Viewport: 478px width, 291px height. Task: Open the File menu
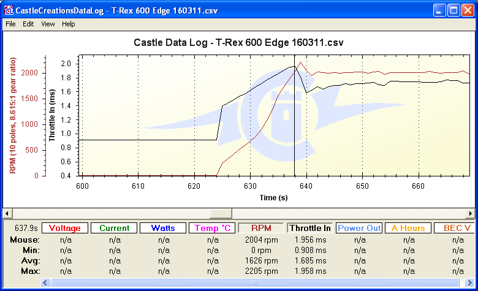click(x=10, y=24)
